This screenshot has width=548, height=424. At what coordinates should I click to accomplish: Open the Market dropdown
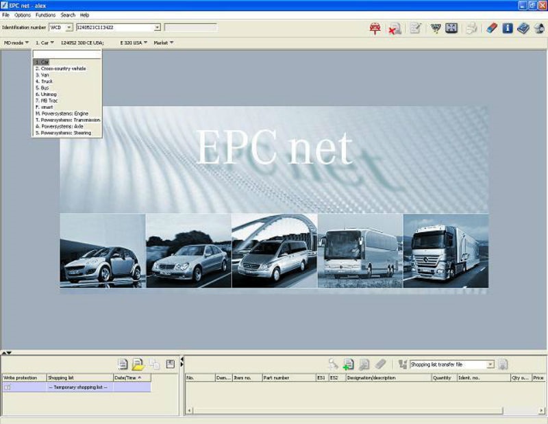(164, 42)
